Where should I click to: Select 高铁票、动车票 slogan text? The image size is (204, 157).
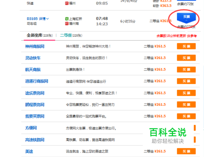90,140
